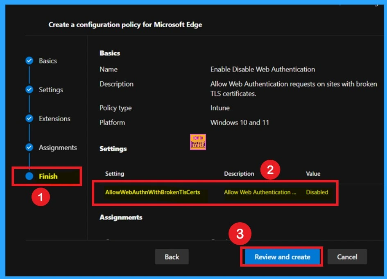
Task: Cancel the policy creation
Action: pos(347,257)
